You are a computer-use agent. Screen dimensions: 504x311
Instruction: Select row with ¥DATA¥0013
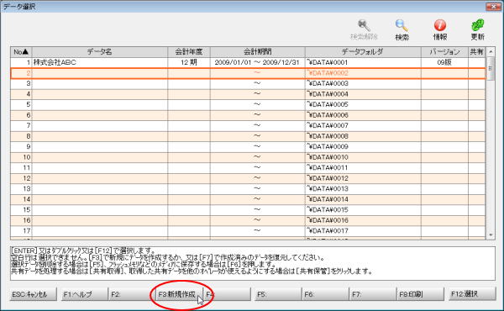pyautogui.click(x=248, y=189)
